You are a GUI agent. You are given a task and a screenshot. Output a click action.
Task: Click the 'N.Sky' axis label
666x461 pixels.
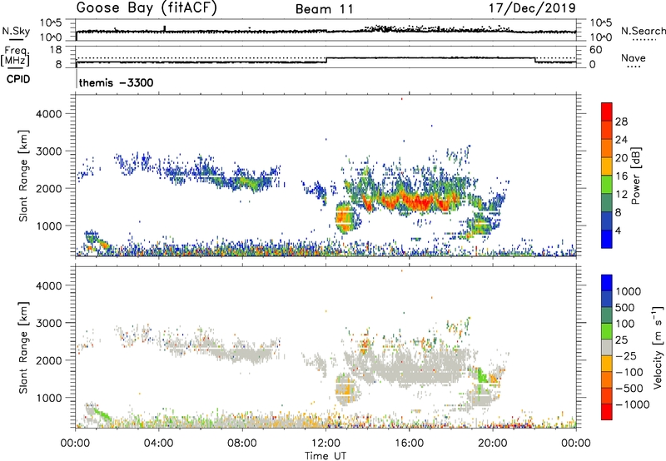point(16,31)
